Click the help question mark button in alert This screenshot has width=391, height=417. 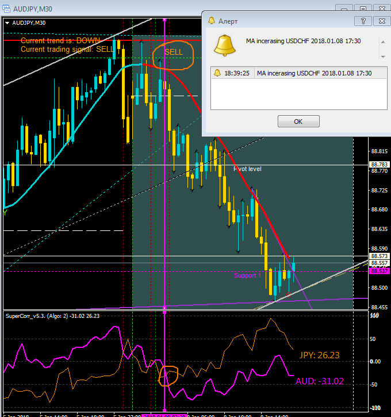tap(363, 21)
